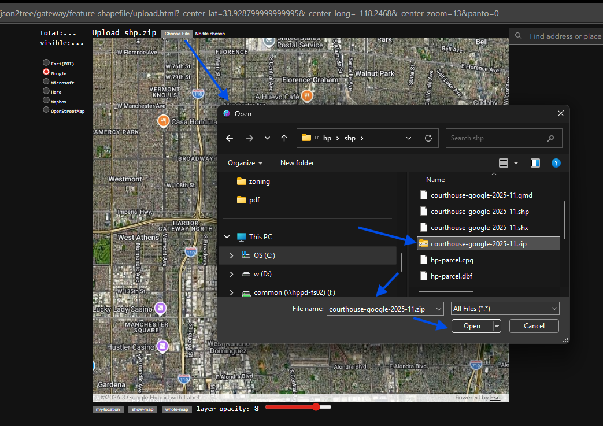The image size is (603, 426).
Task: Choose the OpenStreetMap radio option
Action: 46,110
